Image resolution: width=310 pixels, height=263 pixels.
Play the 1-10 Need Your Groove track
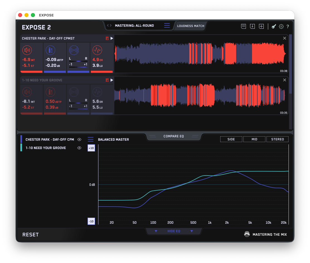point(112,80)
